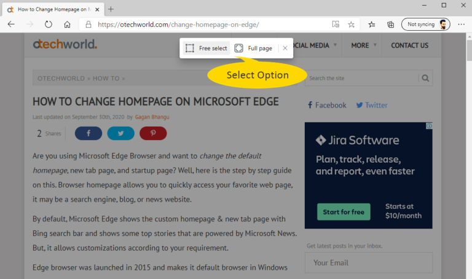Screen dimensions: 472x279
Task: Click the article title heading
Action: click(x=155, y=102)
